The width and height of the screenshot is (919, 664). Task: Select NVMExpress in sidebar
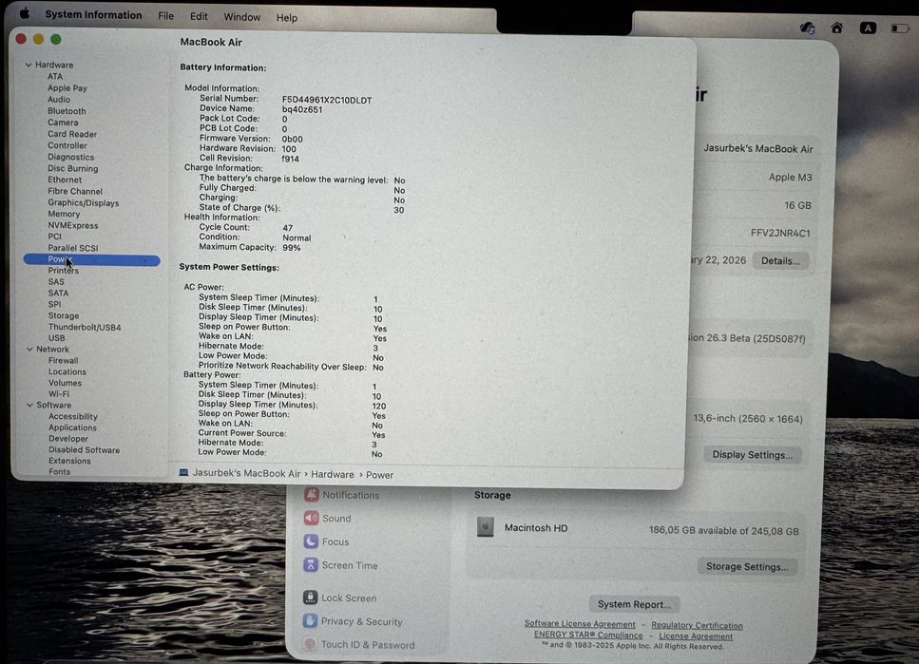pos(73,225)
